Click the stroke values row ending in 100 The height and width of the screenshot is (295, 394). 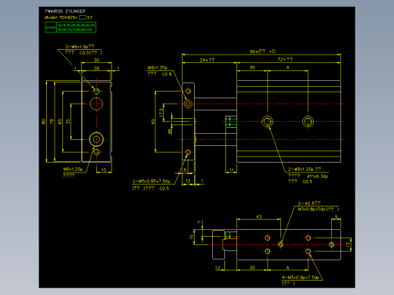tap(74, 29)
